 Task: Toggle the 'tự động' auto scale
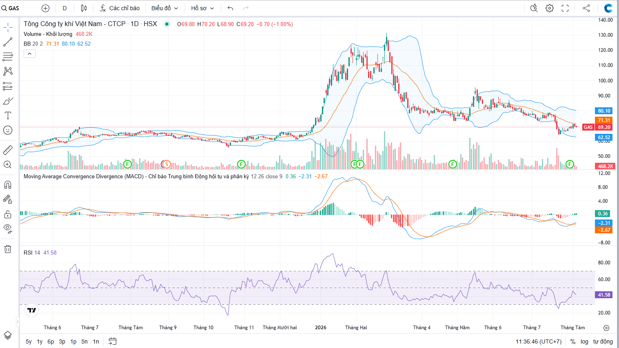coord(603,341)
